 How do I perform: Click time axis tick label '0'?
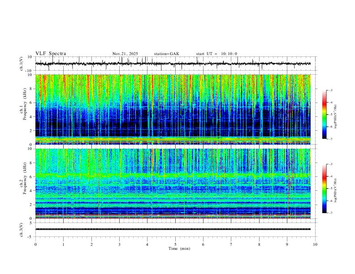pyautogui.click(x=35, y=244)
